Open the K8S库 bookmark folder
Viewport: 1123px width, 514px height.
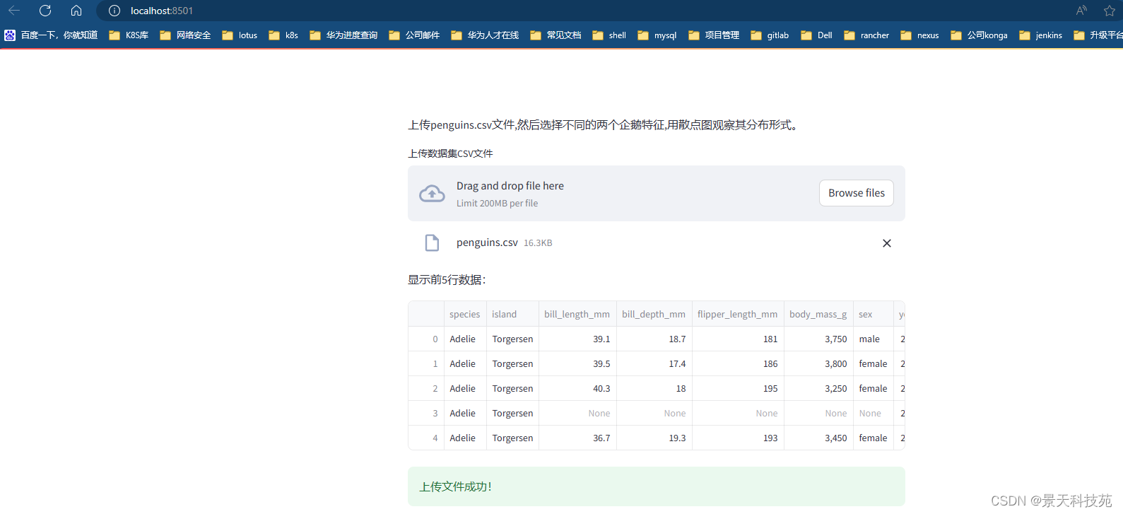[129, 35]
